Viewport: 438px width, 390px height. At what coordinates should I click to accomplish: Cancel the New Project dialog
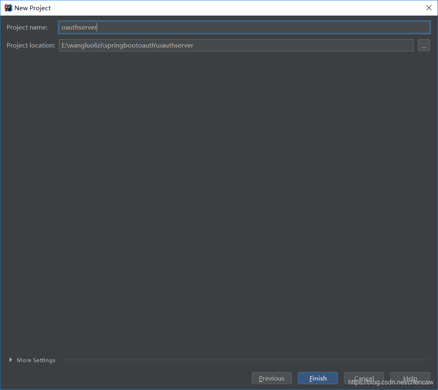364,378
